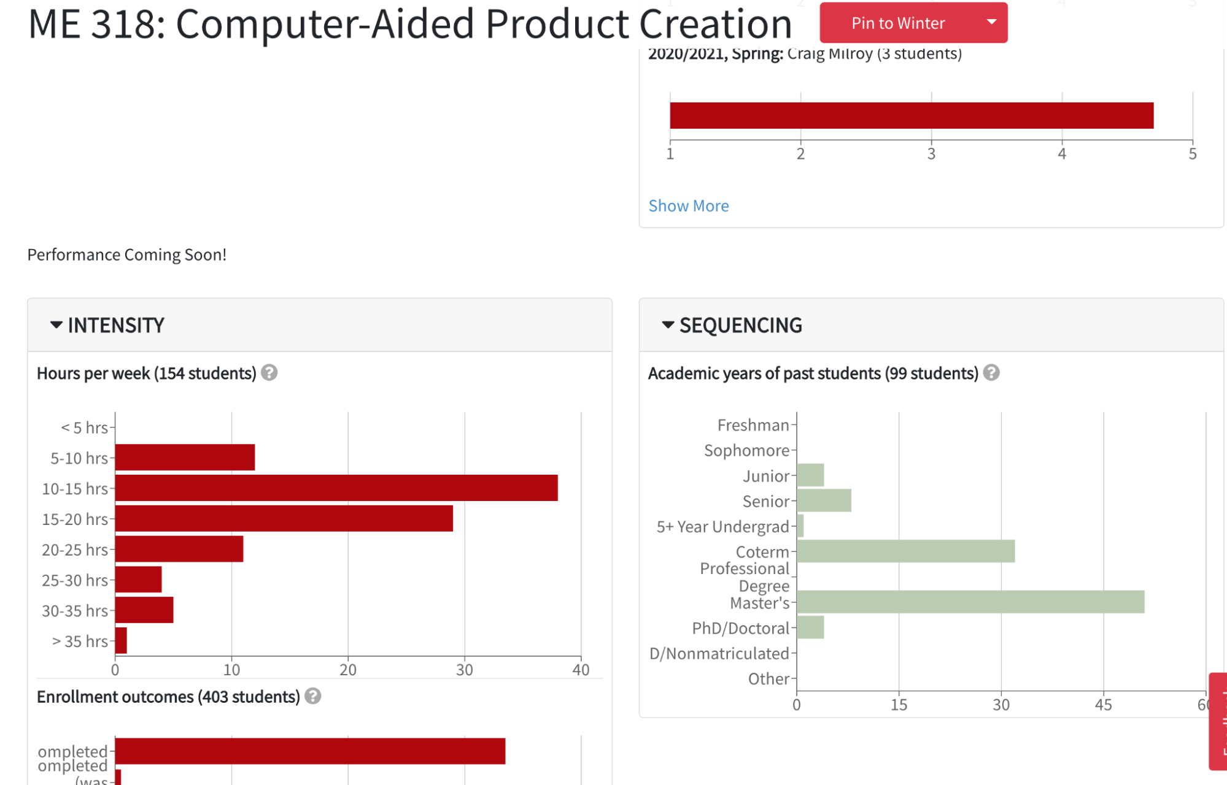Click the ME 318 course title heading
The width and height of the screenshot is (1227, 785).
(x=409, y=25)
